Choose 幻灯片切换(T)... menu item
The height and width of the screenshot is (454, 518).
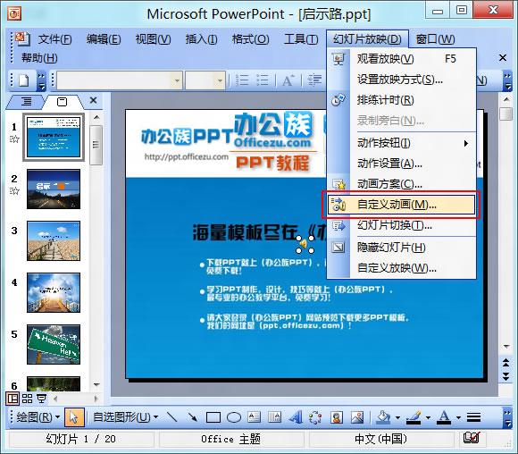click(401, 225)
